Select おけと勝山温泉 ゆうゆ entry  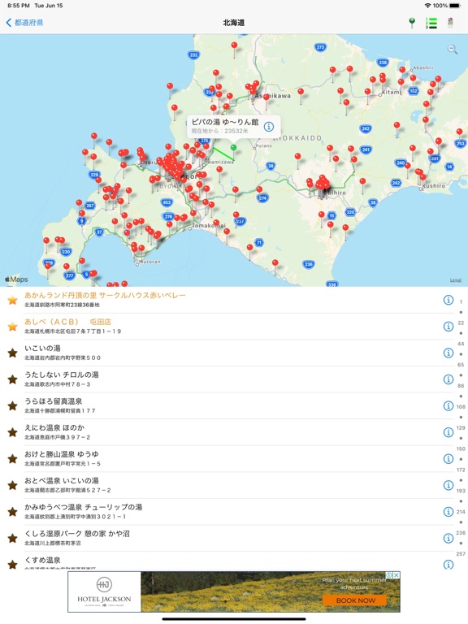227,458
